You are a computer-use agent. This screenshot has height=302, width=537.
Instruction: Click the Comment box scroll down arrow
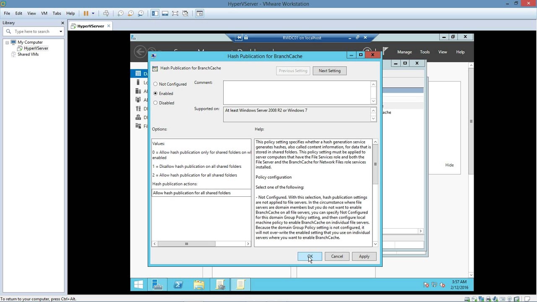(x=373, y=101)
